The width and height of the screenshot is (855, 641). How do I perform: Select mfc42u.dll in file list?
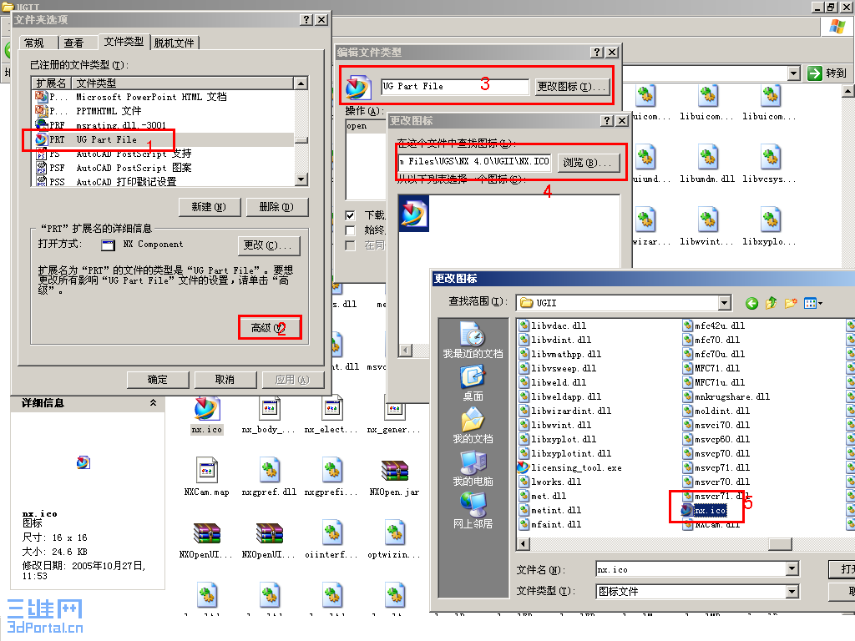713,326
